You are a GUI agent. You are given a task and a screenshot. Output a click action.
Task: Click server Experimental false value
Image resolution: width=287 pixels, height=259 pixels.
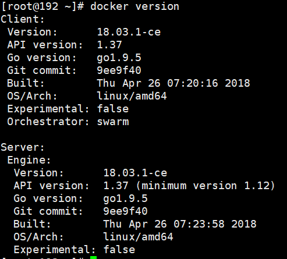119,250
